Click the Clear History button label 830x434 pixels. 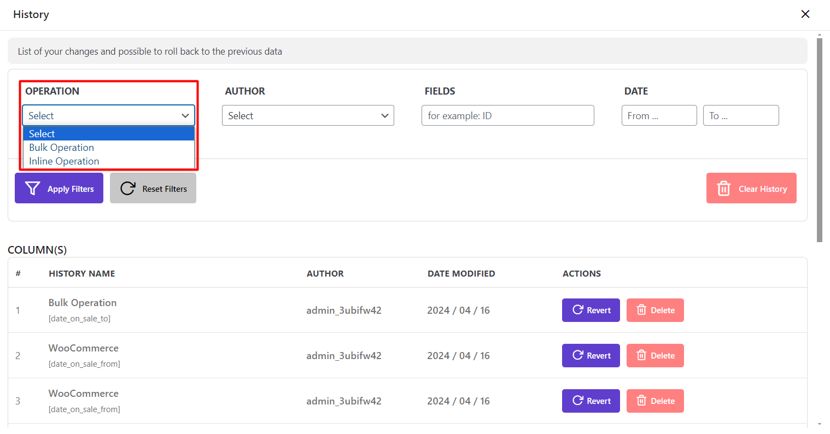pyautogui.click(x=763, y=189)
